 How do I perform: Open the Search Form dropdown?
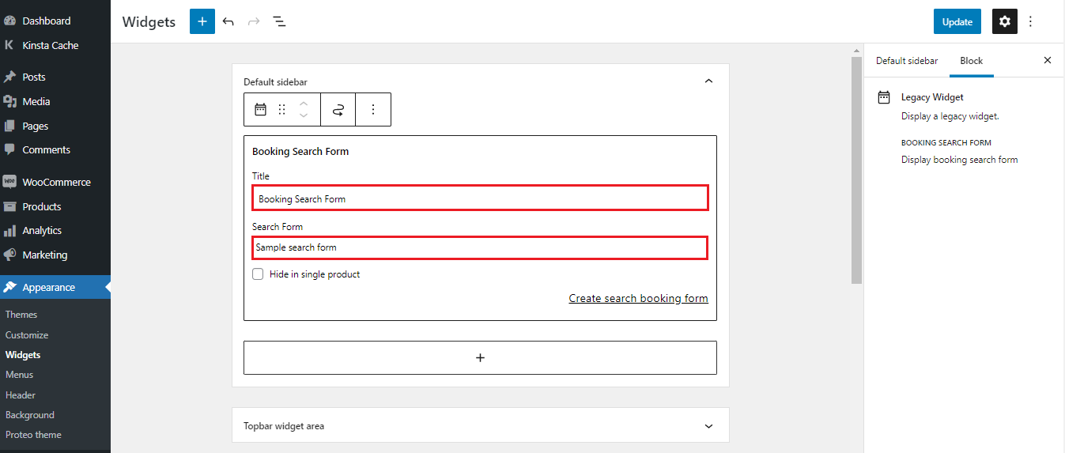[479, 247]
